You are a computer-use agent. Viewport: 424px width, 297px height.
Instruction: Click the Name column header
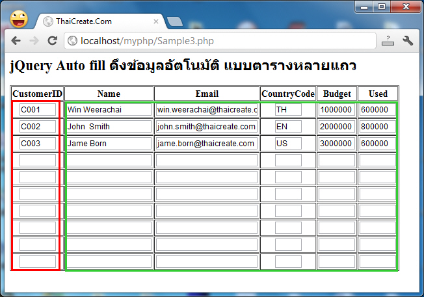tap(109, 94)
